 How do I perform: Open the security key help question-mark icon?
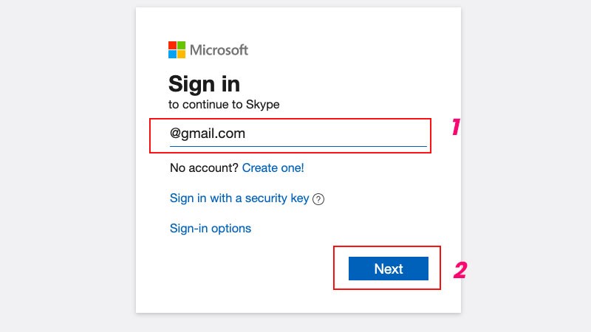coord(318,198)
